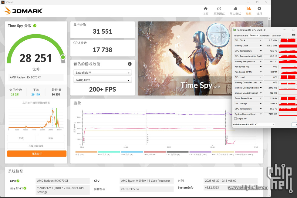Viewport: 297px width, 198px height.
Task: Click the 7495 MB System Memory Used value
Action: click(x=273, y=114)
